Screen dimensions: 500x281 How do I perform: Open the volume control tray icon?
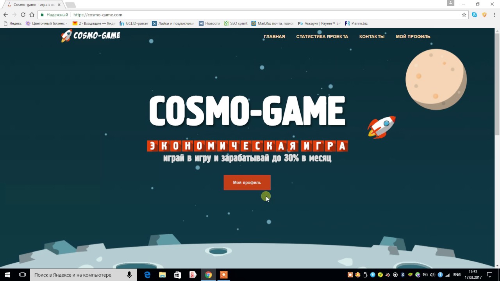tap(432, 275)
